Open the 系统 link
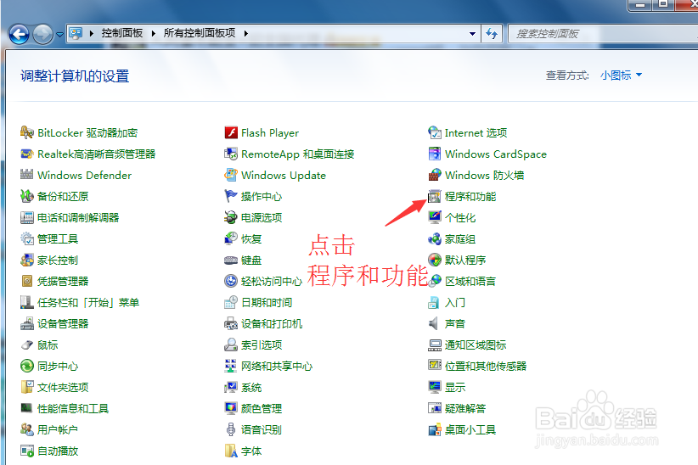The height and width of the screenshot is (465, 698). [251, 387]
